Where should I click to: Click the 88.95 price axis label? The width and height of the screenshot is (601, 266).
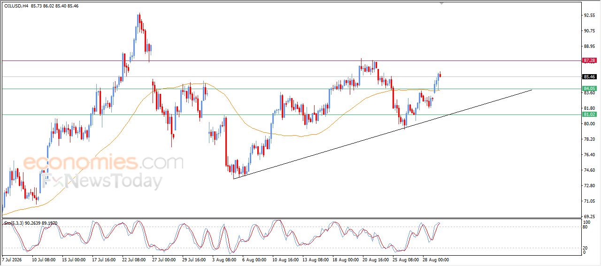589,46
